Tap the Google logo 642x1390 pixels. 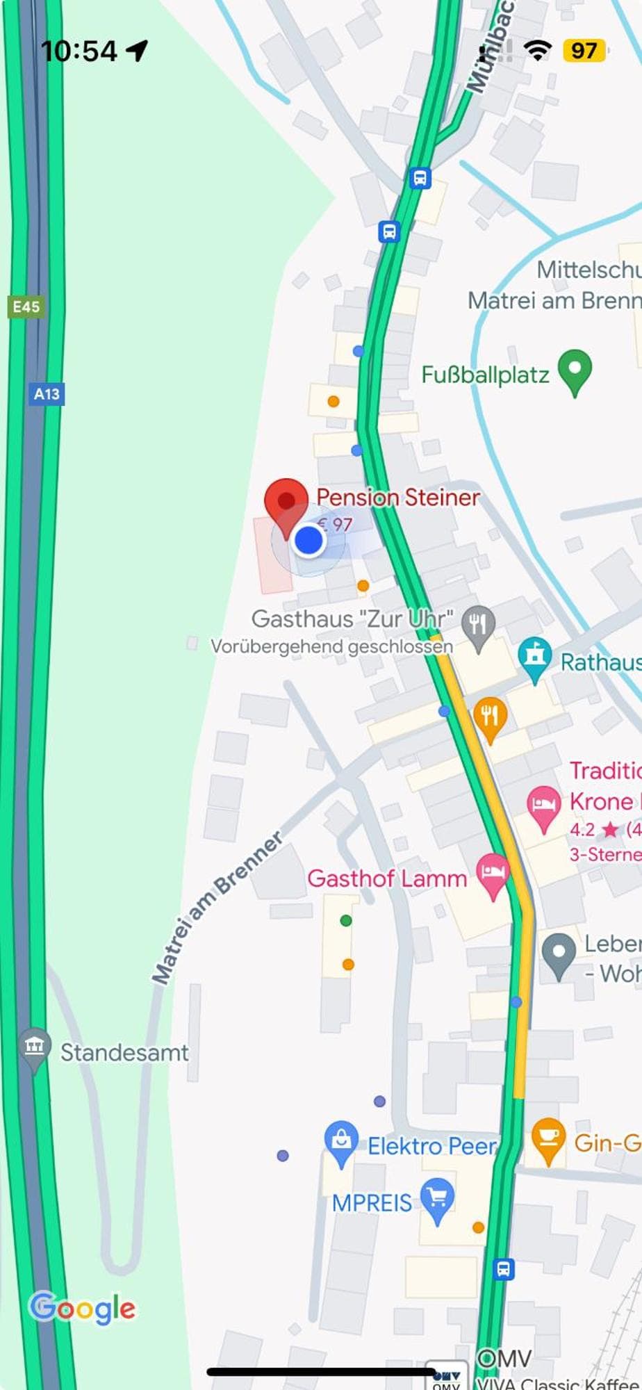(x=82, y=1308)
